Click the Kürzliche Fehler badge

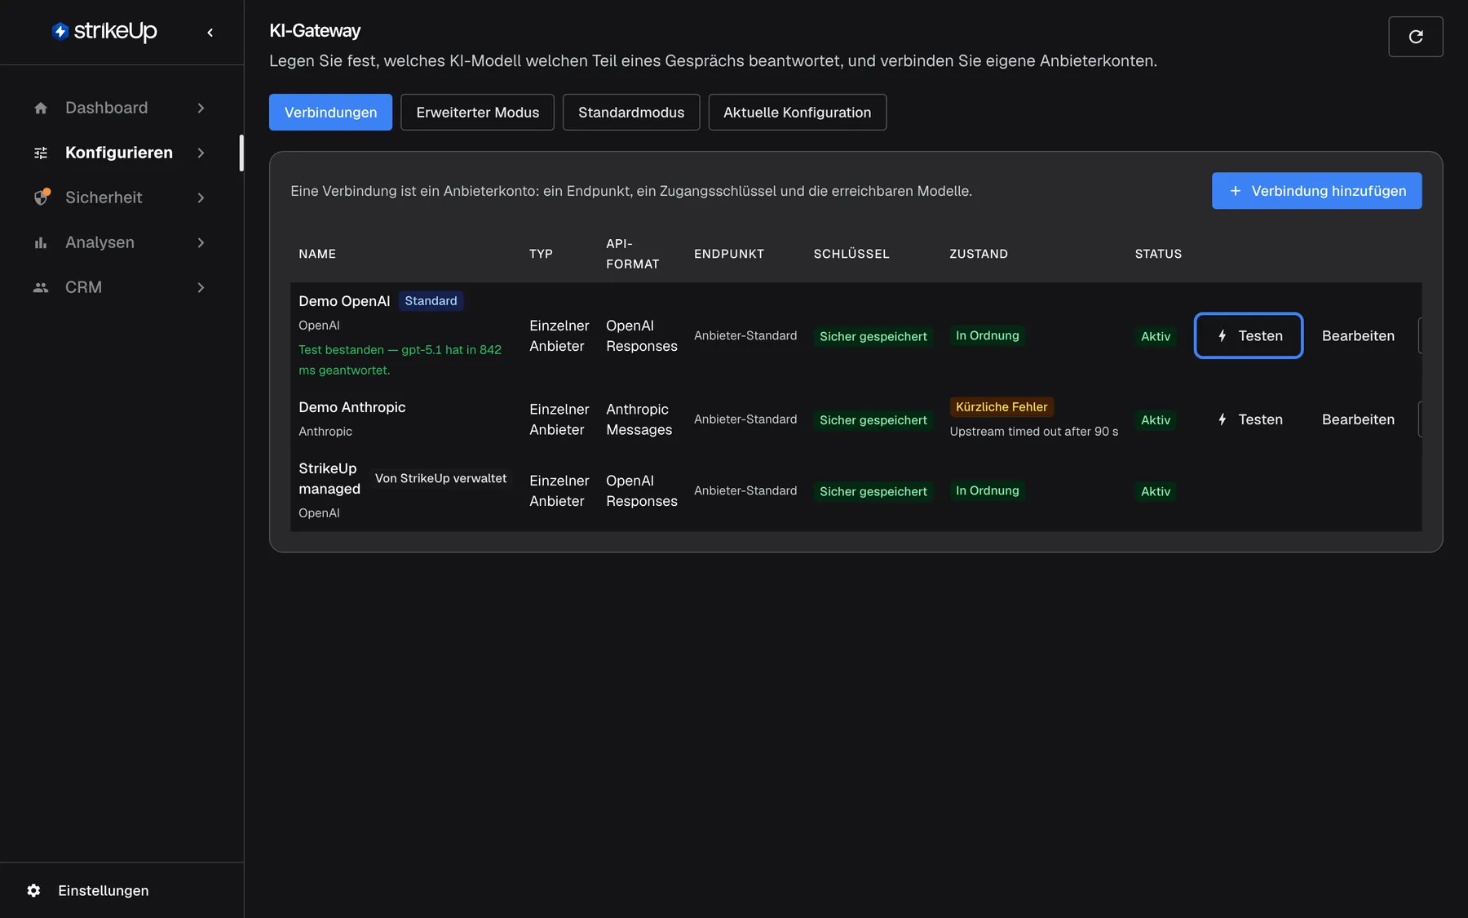pyautogui.click(x=1002, y=406)
